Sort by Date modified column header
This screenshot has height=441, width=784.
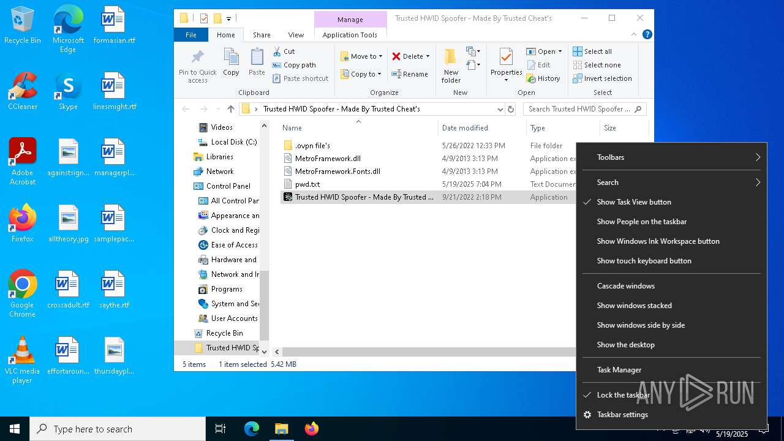coord(482,128)
